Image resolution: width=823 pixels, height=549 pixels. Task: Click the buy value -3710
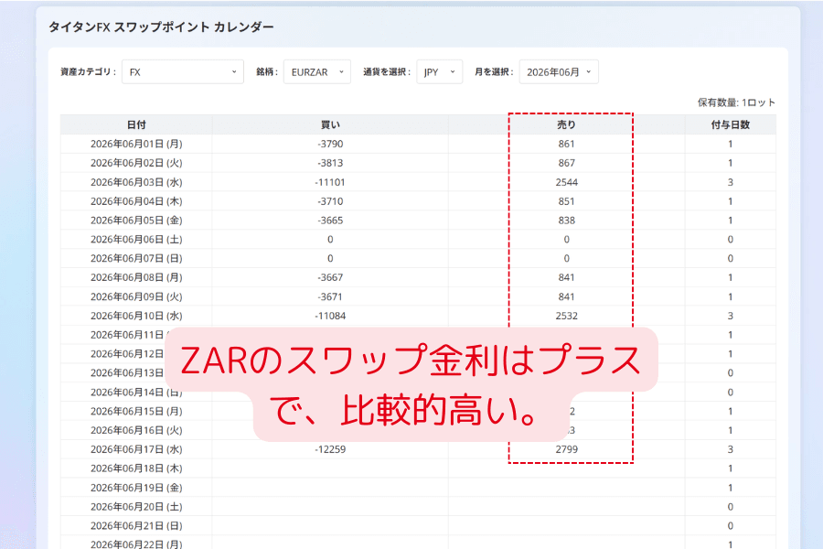coord(330,201)
